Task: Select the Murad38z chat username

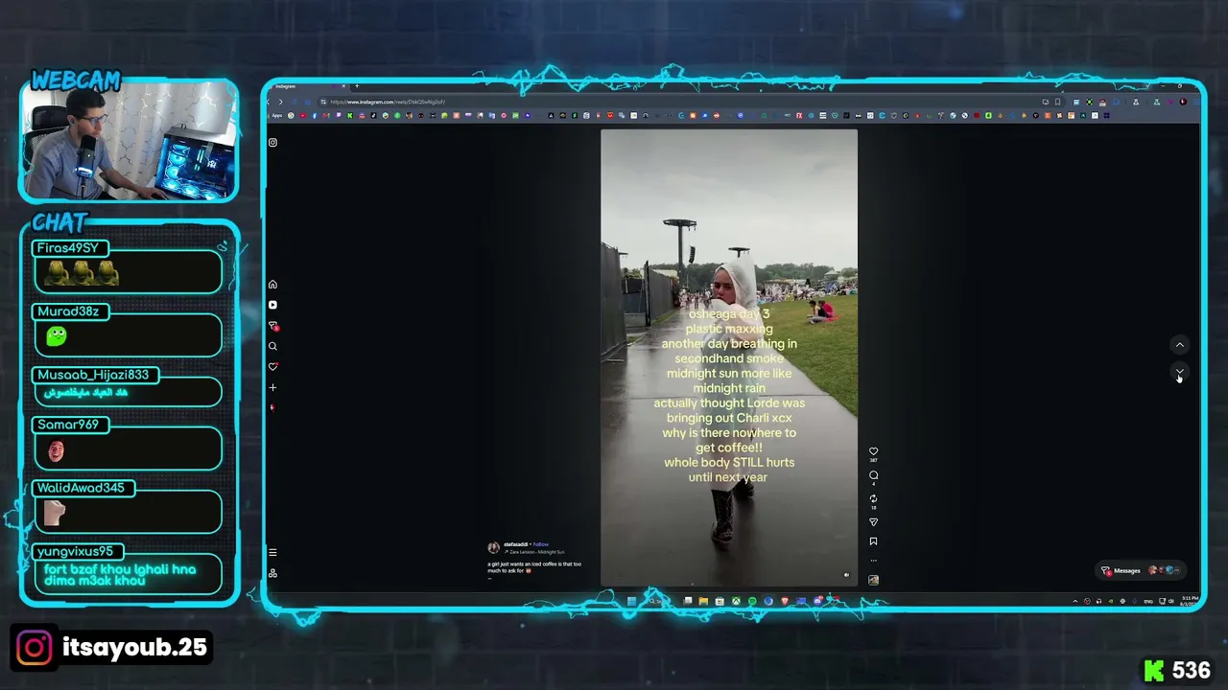Action: point(68,311)
